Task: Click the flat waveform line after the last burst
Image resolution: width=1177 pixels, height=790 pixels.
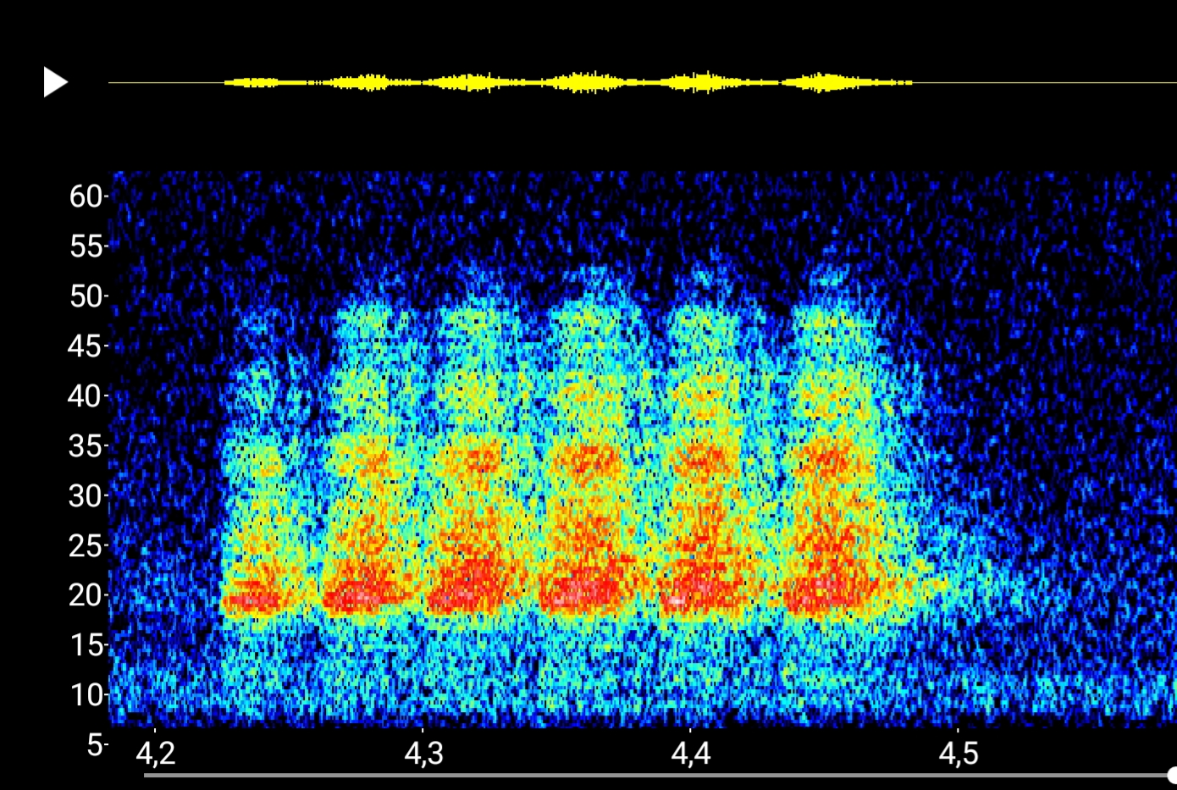Action: tap(1042, 83)
